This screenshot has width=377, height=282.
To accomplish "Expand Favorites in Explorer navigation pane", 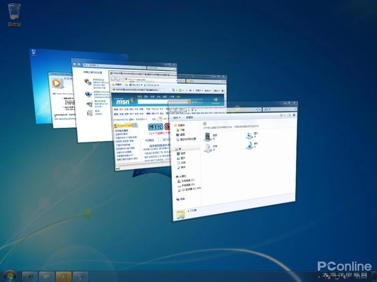I will (181, 126).
